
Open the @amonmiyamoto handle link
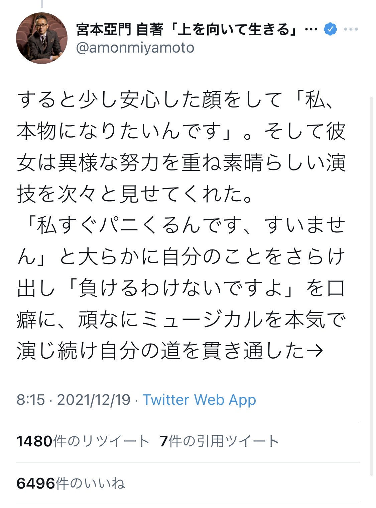135,48
